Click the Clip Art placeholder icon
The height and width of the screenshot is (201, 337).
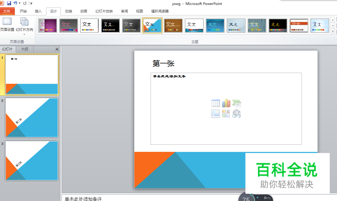[x=226, y=113]
